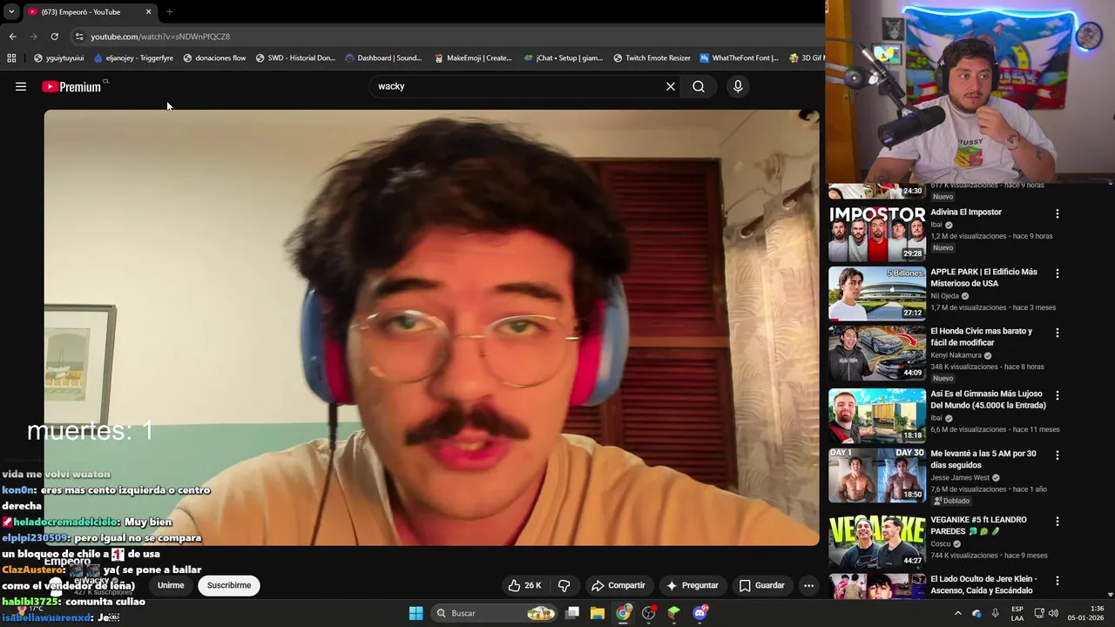Open donaciones flow bookmark
This screenshot has width=1115, height=627.
[214, 58]
